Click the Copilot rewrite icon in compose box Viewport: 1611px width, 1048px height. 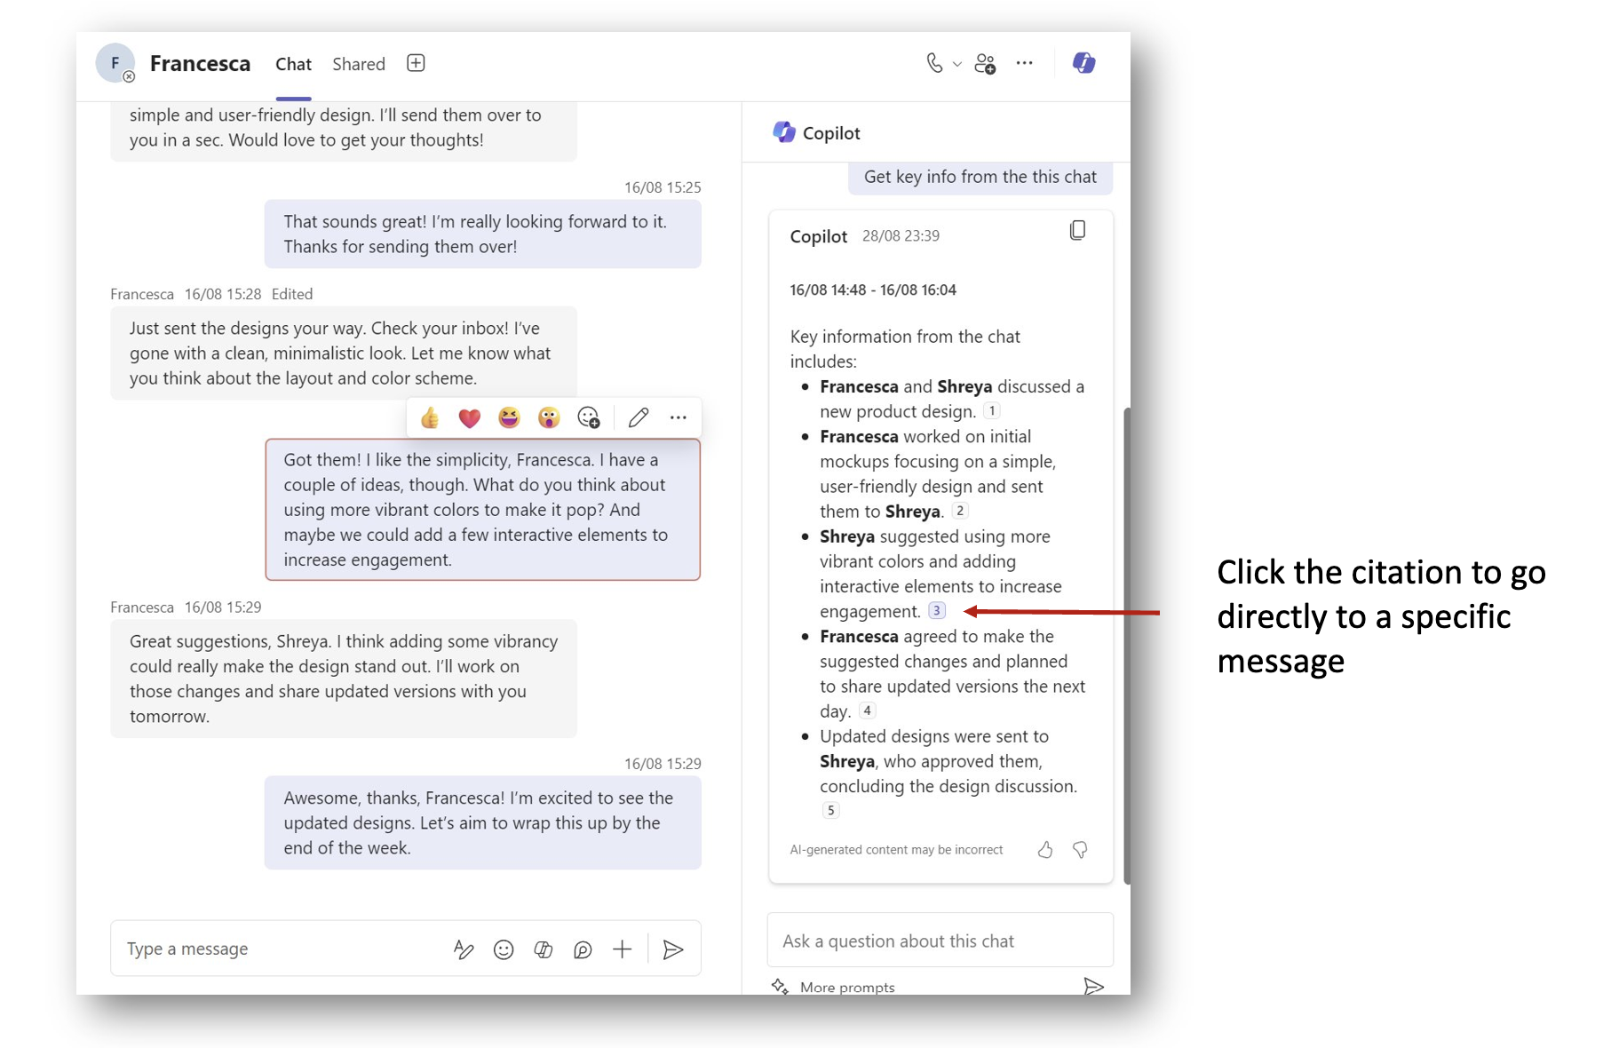544,949
